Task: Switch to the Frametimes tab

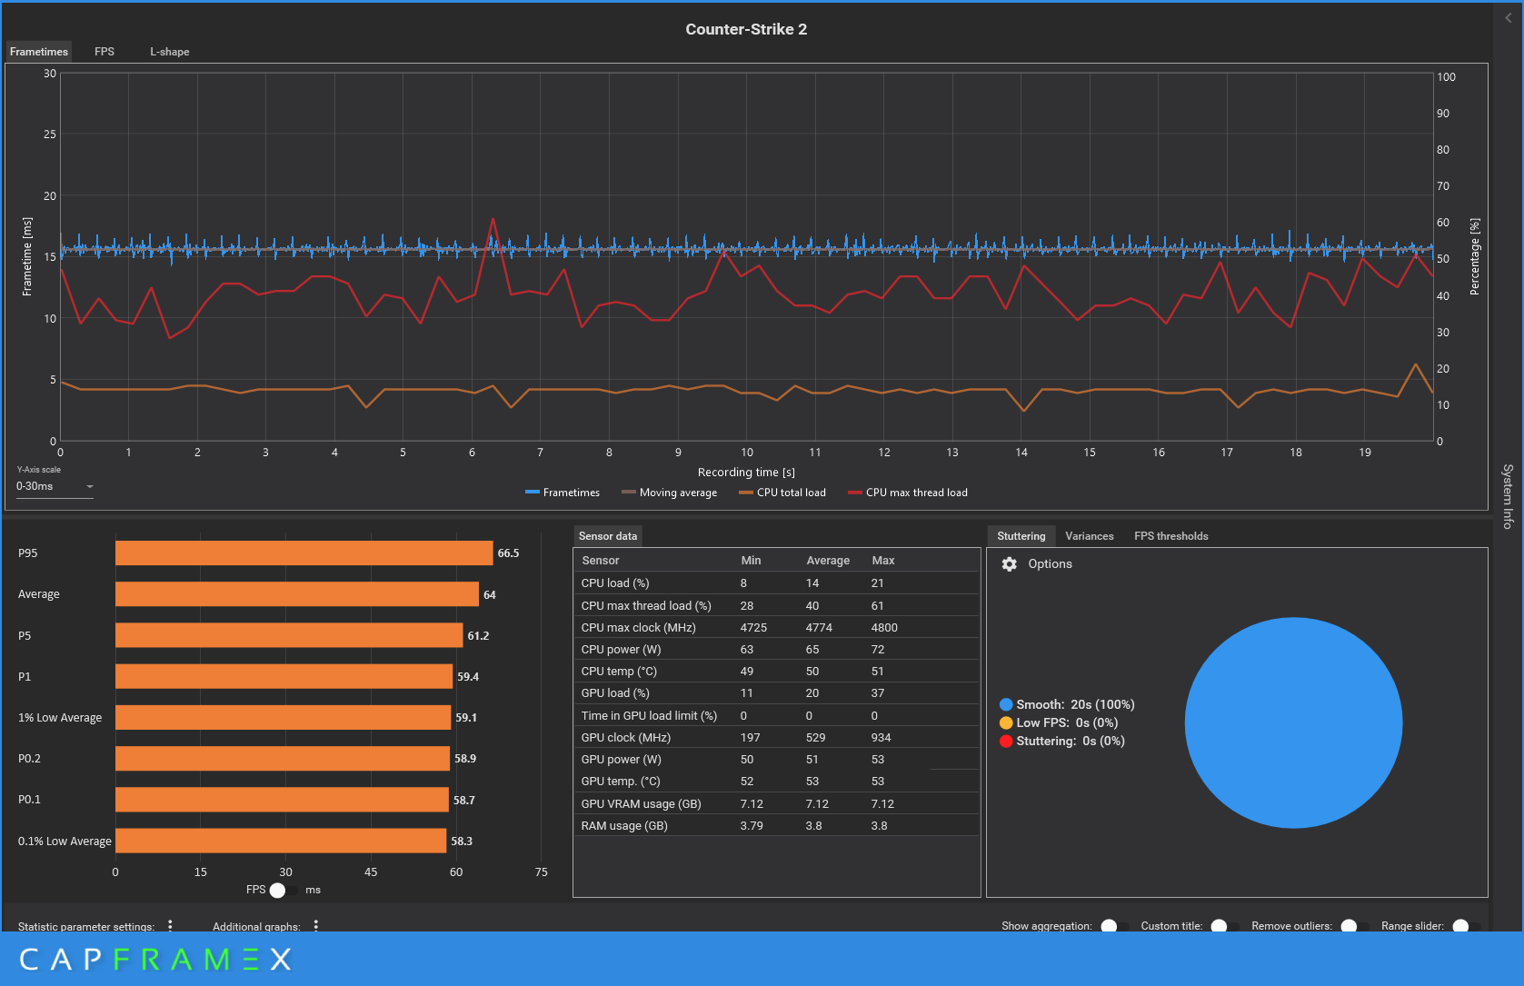Action: point(39,52)
